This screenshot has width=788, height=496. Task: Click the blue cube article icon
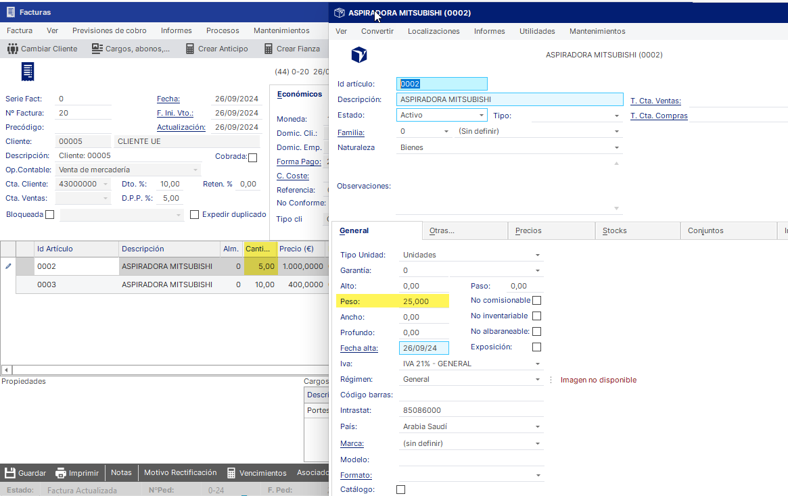pyautogui.click(x=358, y=54)
